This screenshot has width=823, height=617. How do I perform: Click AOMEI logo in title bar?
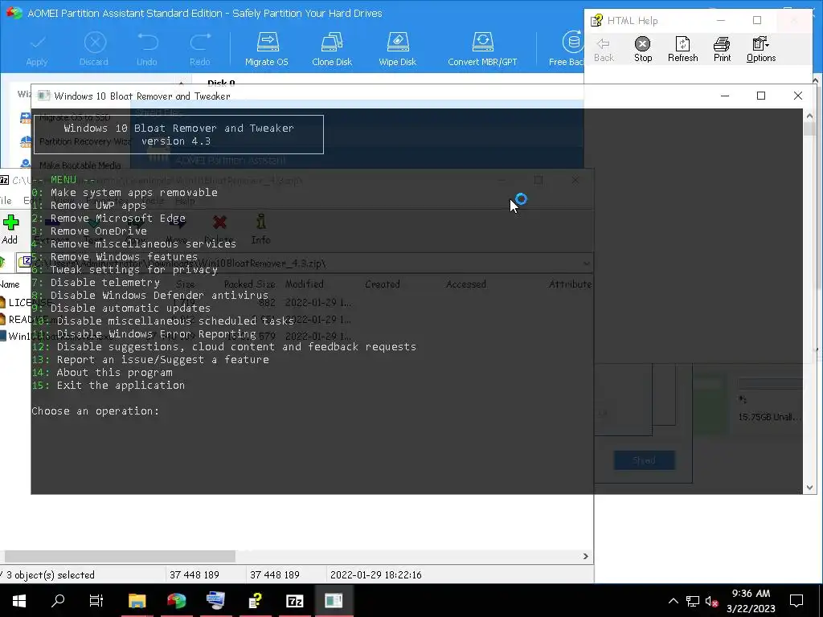pyautogui.click(x=14, y=13)
